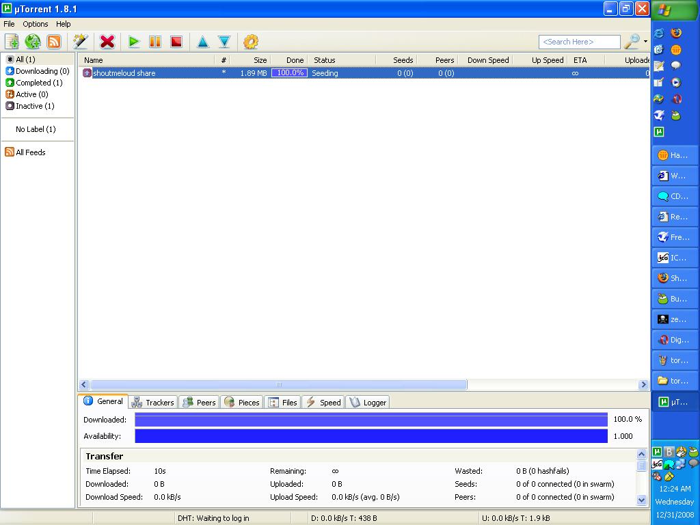Sort by the Status column header
Screen dimensions: 700x525
click(x=342, y=60)
